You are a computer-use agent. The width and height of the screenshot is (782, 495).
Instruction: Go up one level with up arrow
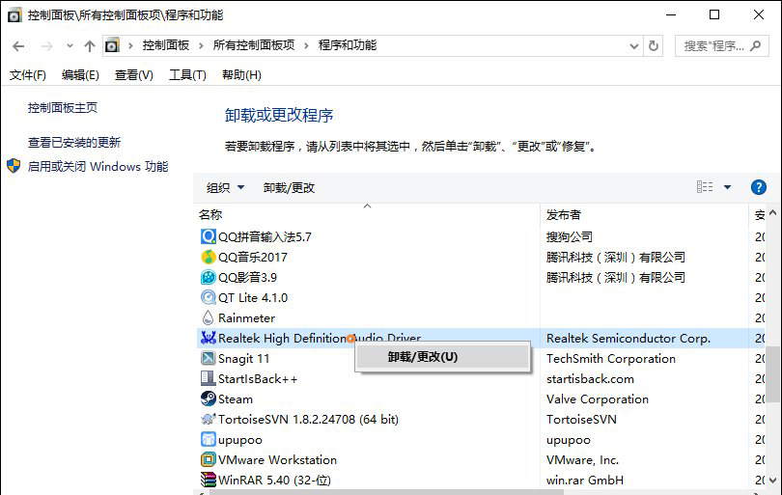90,46
